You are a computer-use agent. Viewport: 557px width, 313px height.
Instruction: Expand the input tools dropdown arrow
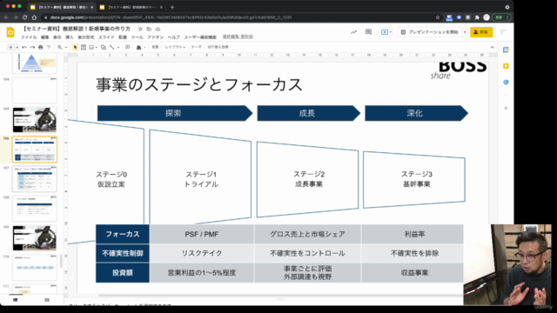point(144,47)
